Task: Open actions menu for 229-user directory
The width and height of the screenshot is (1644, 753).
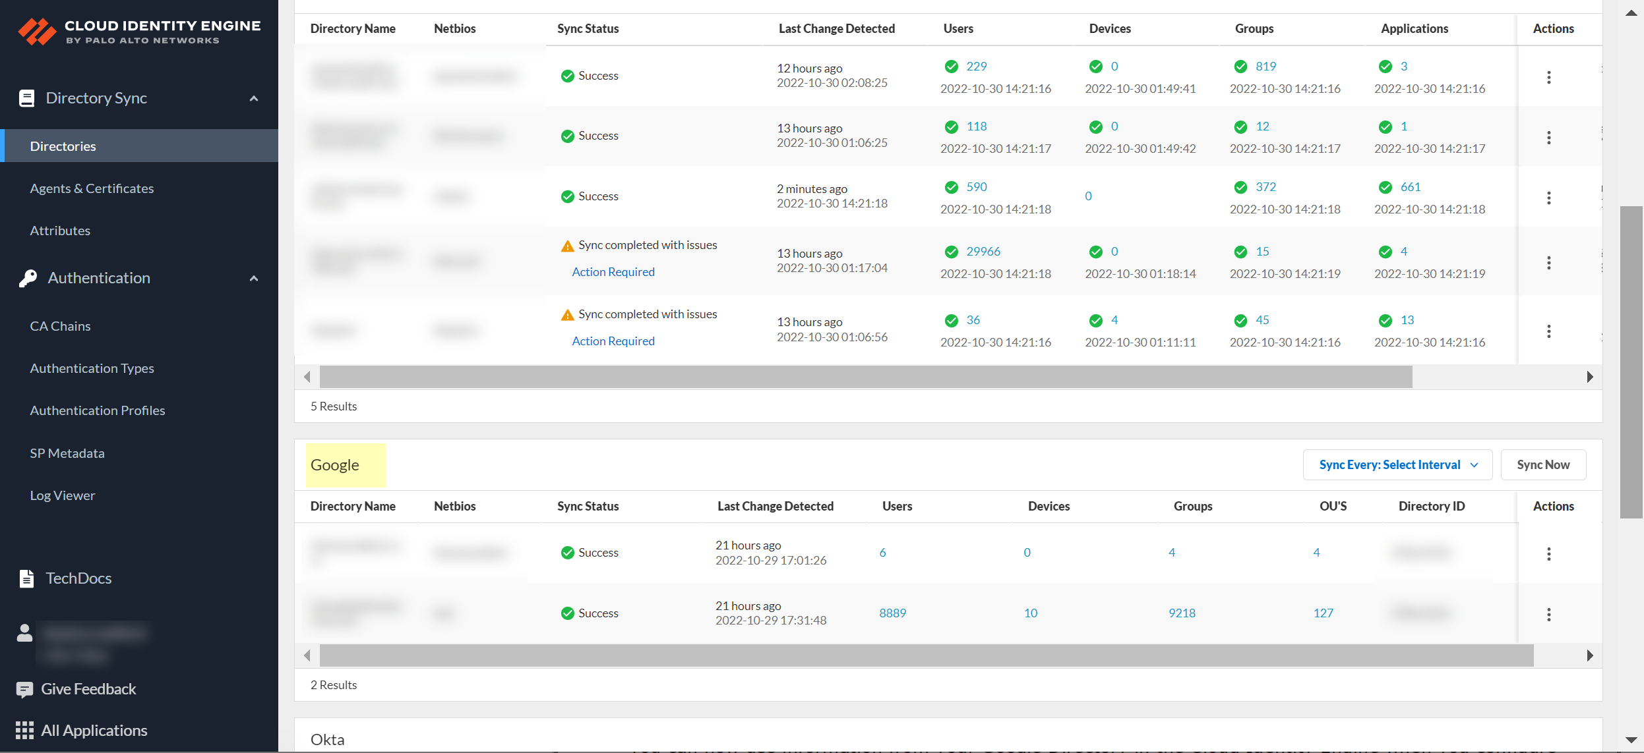Action: tap(1548, 77)
